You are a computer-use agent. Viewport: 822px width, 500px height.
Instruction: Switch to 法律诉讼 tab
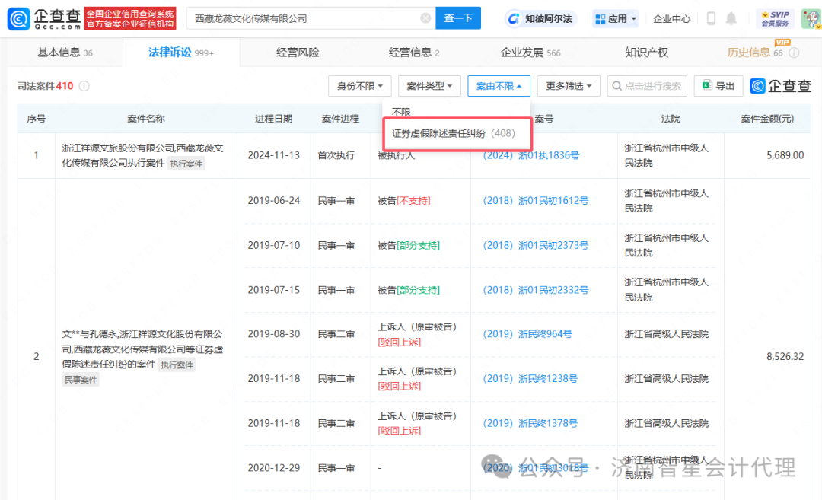pyautogui.click(x=181, y=53)
